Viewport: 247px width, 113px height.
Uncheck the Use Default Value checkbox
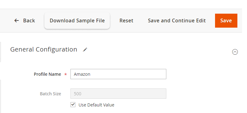tap(73, 105)
